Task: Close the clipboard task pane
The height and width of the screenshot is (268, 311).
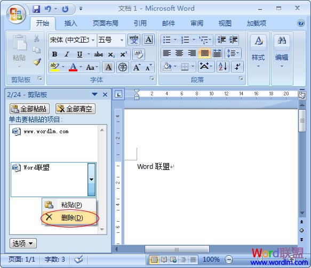Action: pos(105,95)
